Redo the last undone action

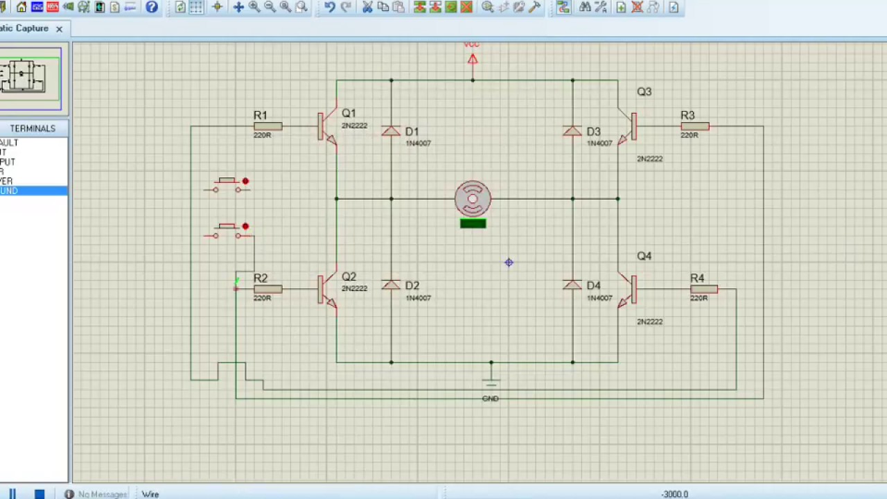click(x=346, y=7)
